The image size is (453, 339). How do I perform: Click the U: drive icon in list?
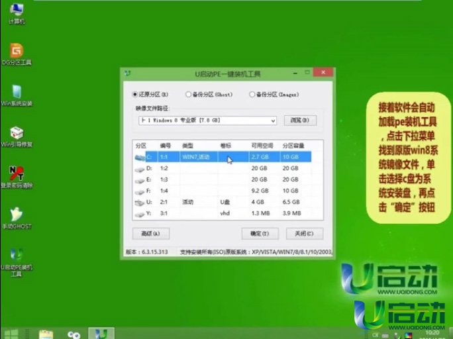140,203
